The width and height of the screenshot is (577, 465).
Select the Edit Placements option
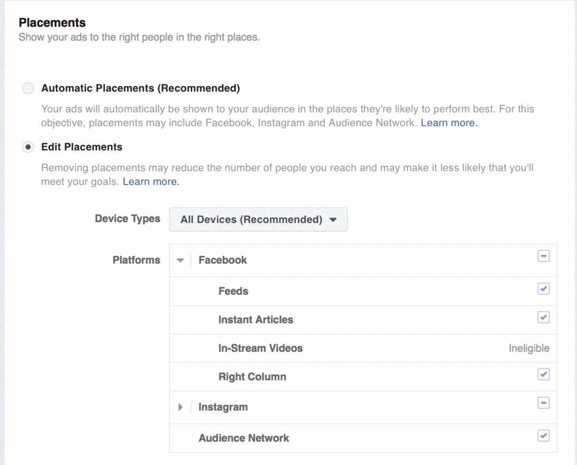pyautogui.click(x=28, y=147)
